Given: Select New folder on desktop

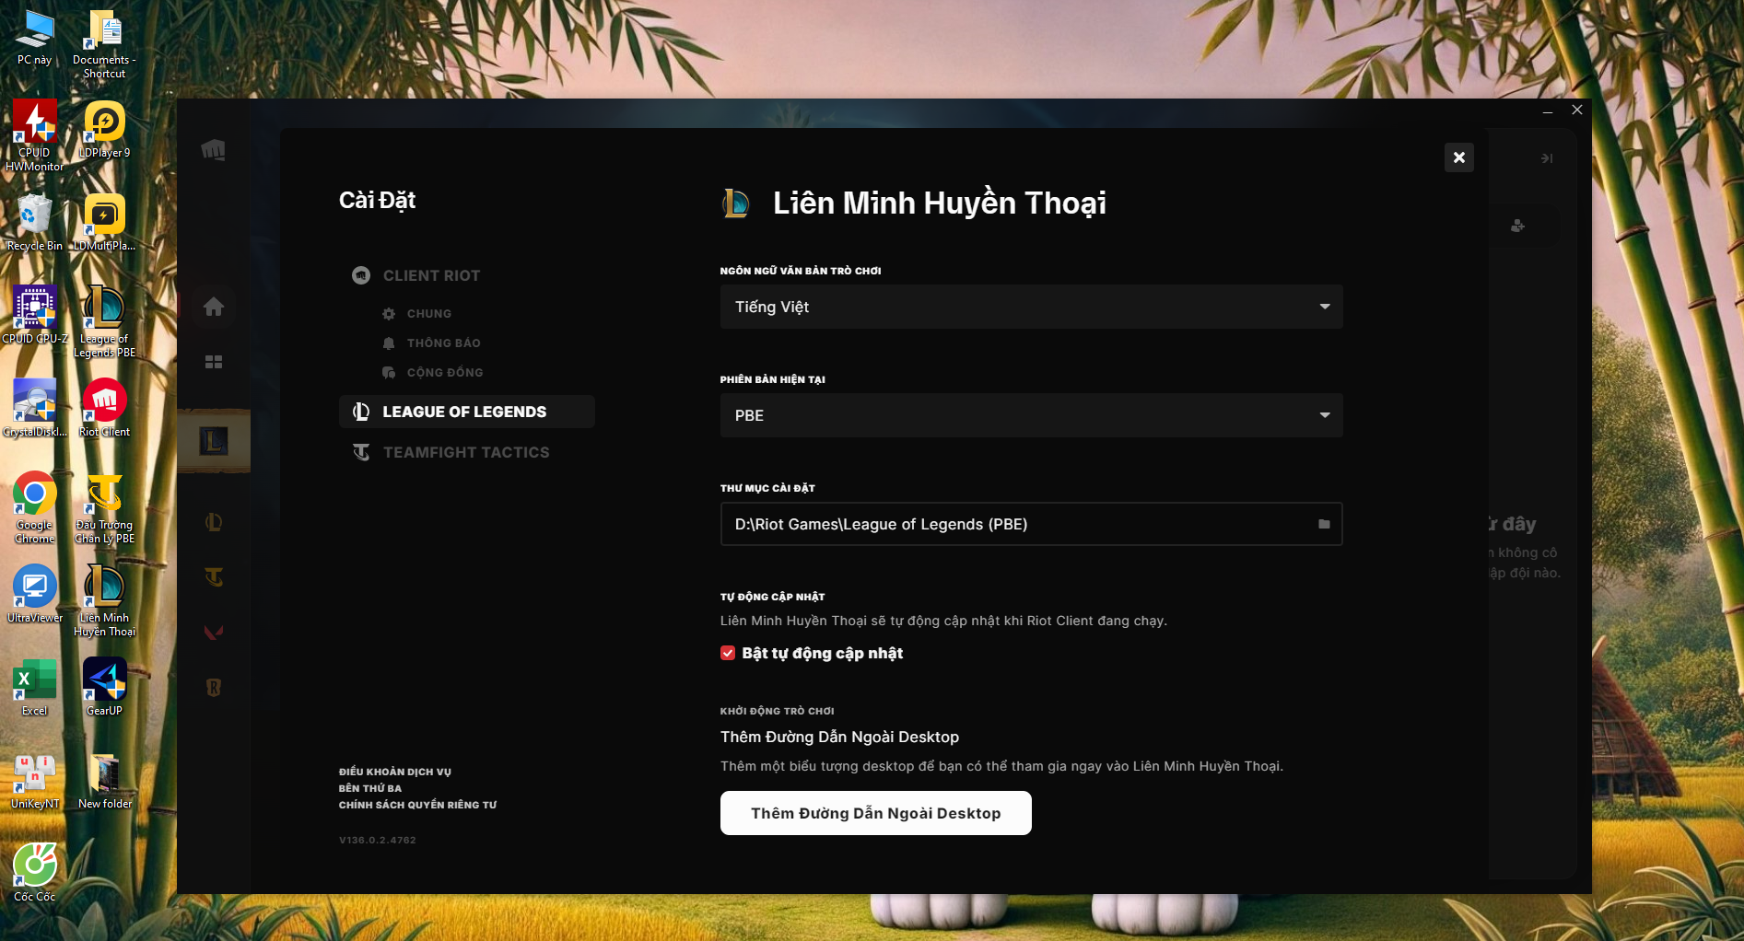Looking at the screenshot, I should pyautogui.click(x=104, y=780).
